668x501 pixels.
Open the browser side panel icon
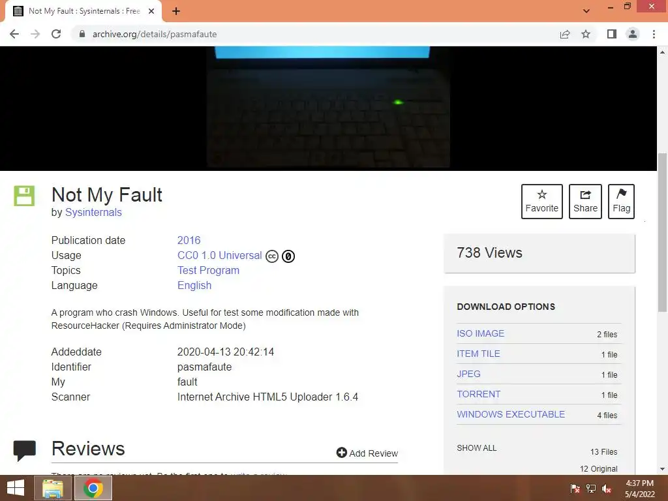pyautogui.click(x=612, y=34)
